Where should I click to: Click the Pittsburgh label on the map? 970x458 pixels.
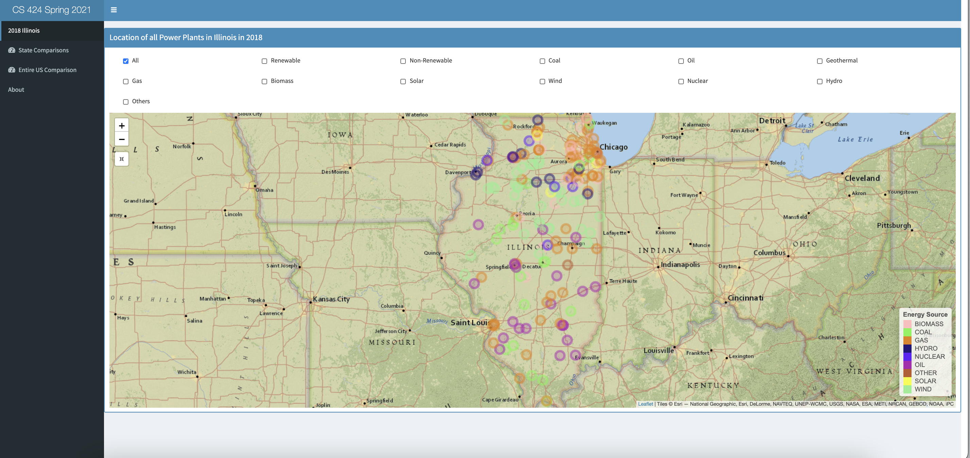point(894,225)
